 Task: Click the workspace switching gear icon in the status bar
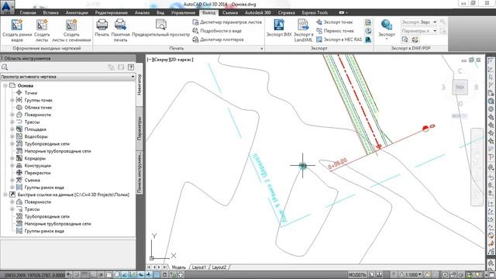[445, 275]
